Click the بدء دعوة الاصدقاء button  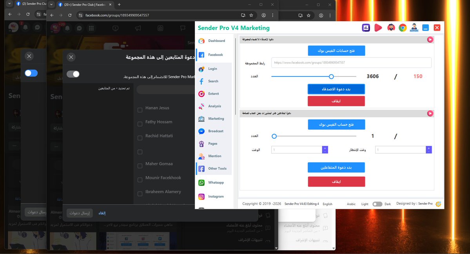click(x=336, y=89)
